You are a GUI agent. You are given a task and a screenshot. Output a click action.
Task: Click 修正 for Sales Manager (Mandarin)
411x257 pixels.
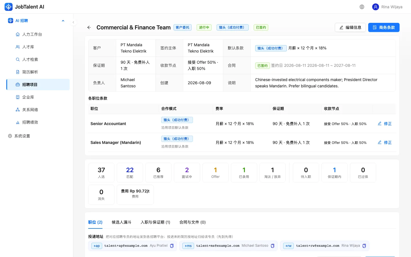pos(385,142)
